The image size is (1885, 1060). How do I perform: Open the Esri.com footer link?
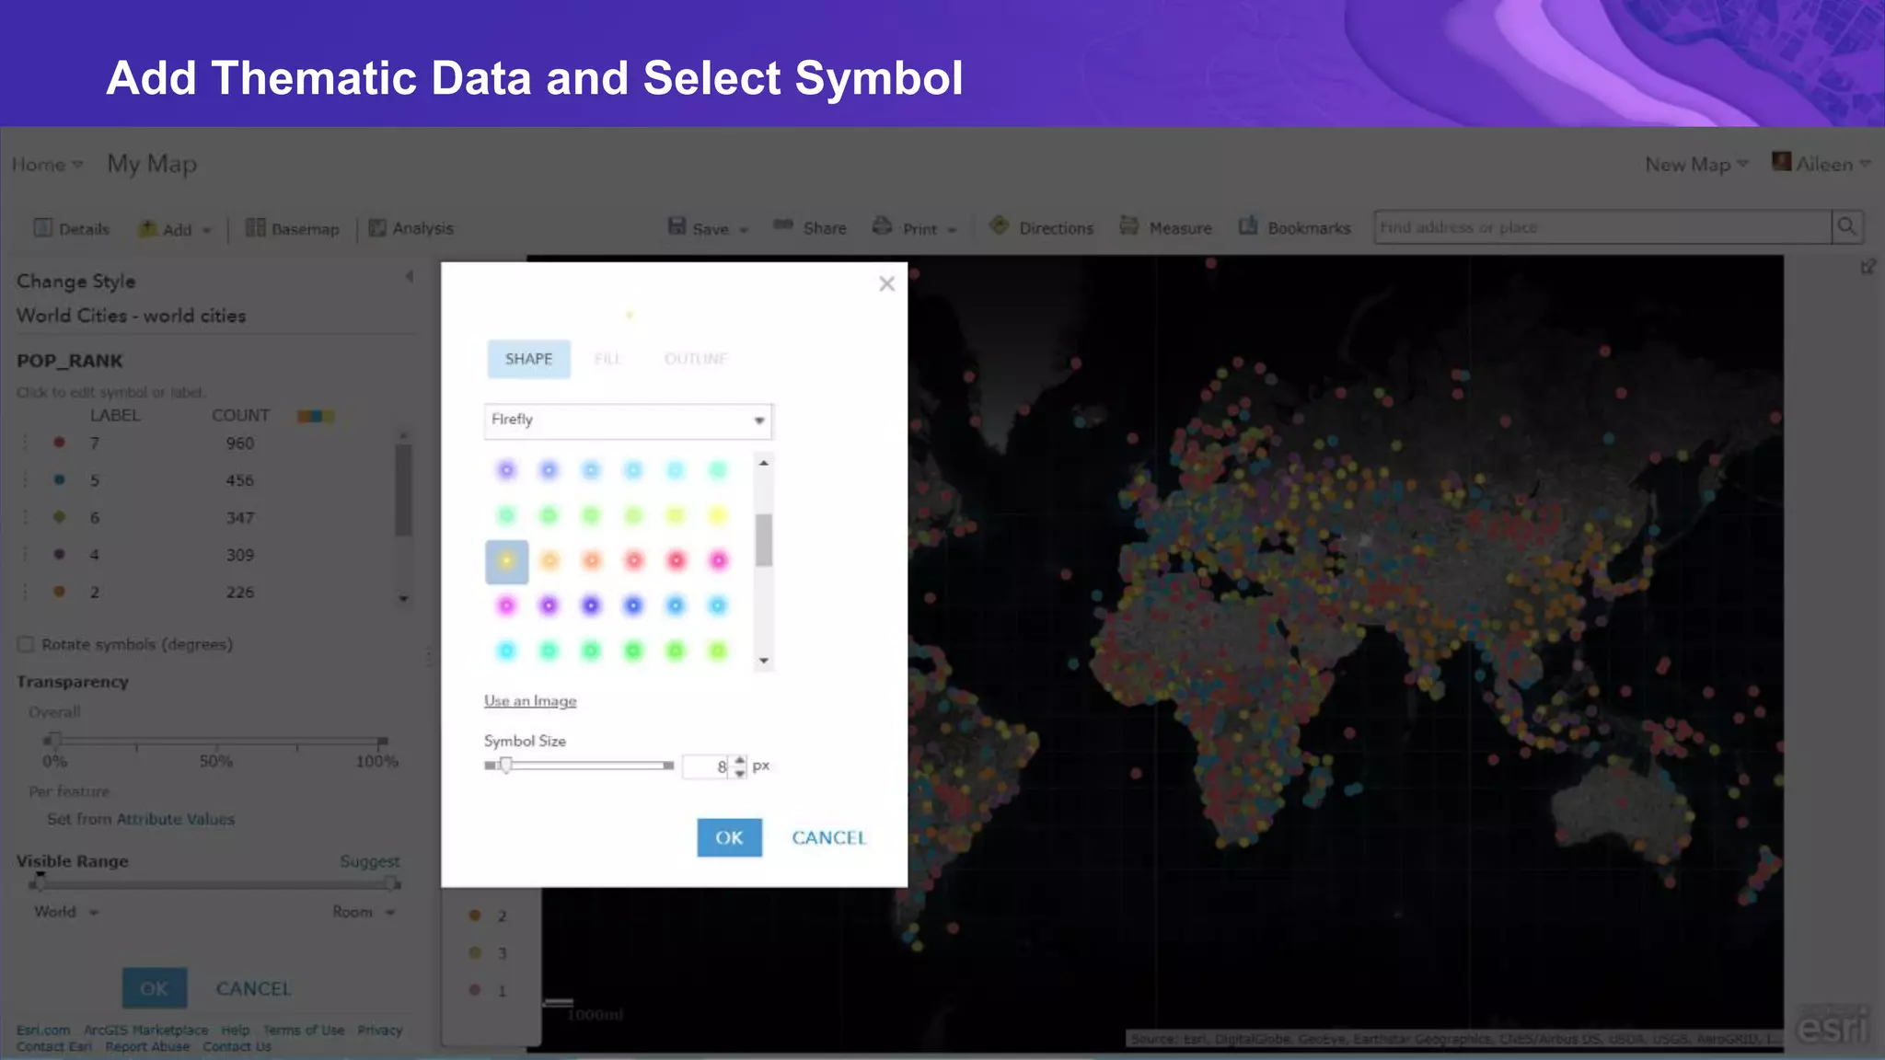(x=43, y=1031)
